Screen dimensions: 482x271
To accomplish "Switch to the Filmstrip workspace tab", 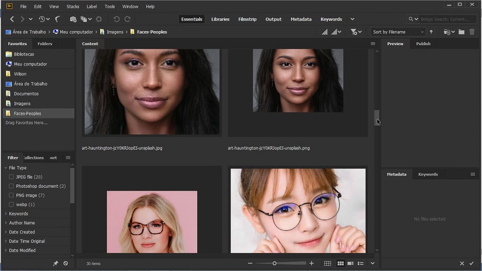I will point(248,19).
